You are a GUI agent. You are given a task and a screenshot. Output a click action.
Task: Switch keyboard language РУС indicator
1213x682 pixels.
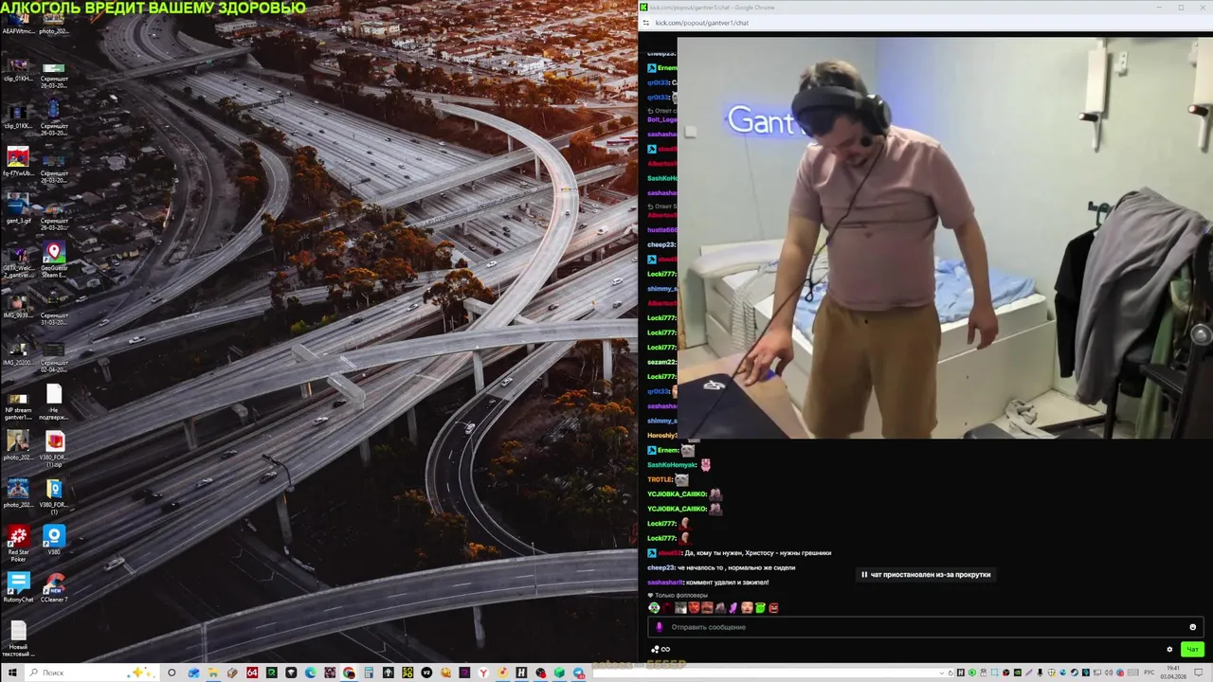pyautogui.click(x=1149, y=673)
